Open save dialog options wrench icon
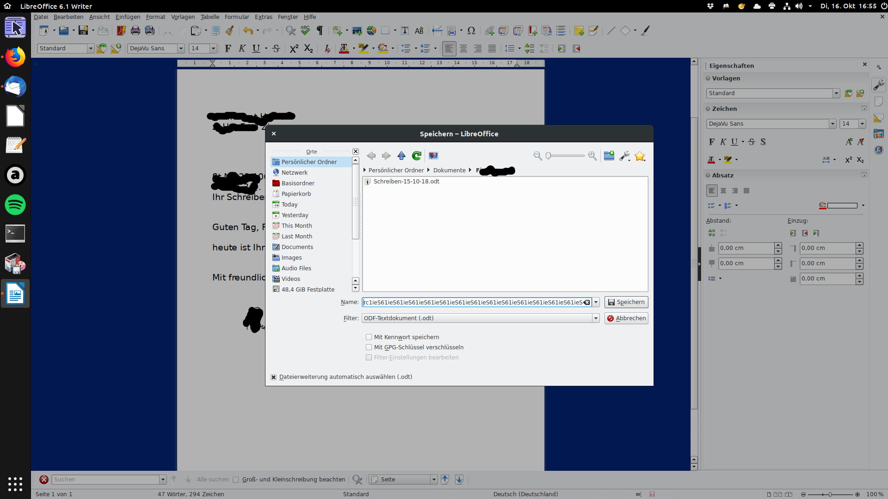This screenshot has width=888, height=499. click(625, 156)
